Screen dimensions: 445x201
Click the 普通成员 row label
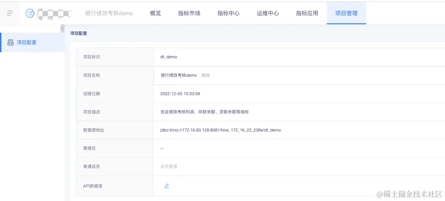[x=91, y=166]
